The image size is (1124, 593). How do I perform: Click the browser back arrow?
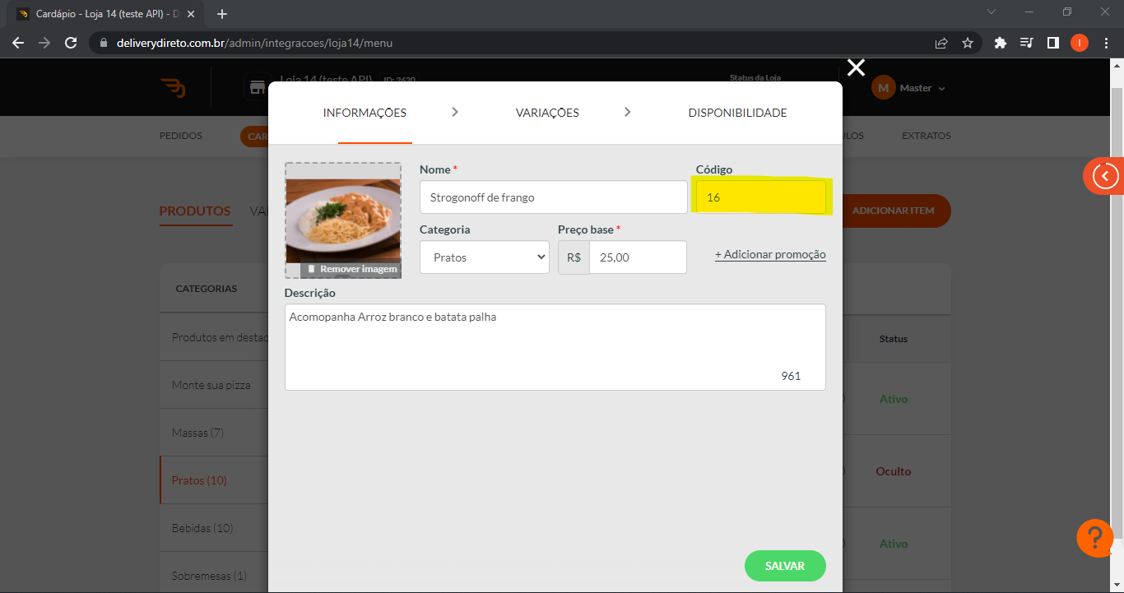pyautogui.click(x=18, y=43)
